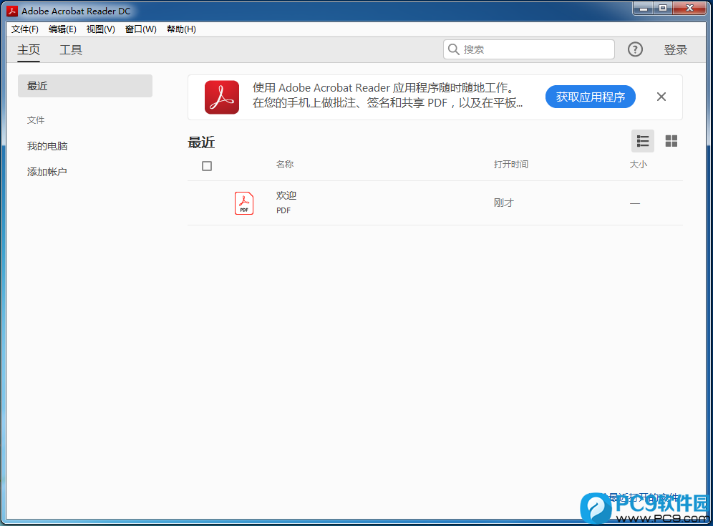This screenshot has width=713, height=526.
Task: Click the magnifier search icon
Action: click(x=453, y=49)
